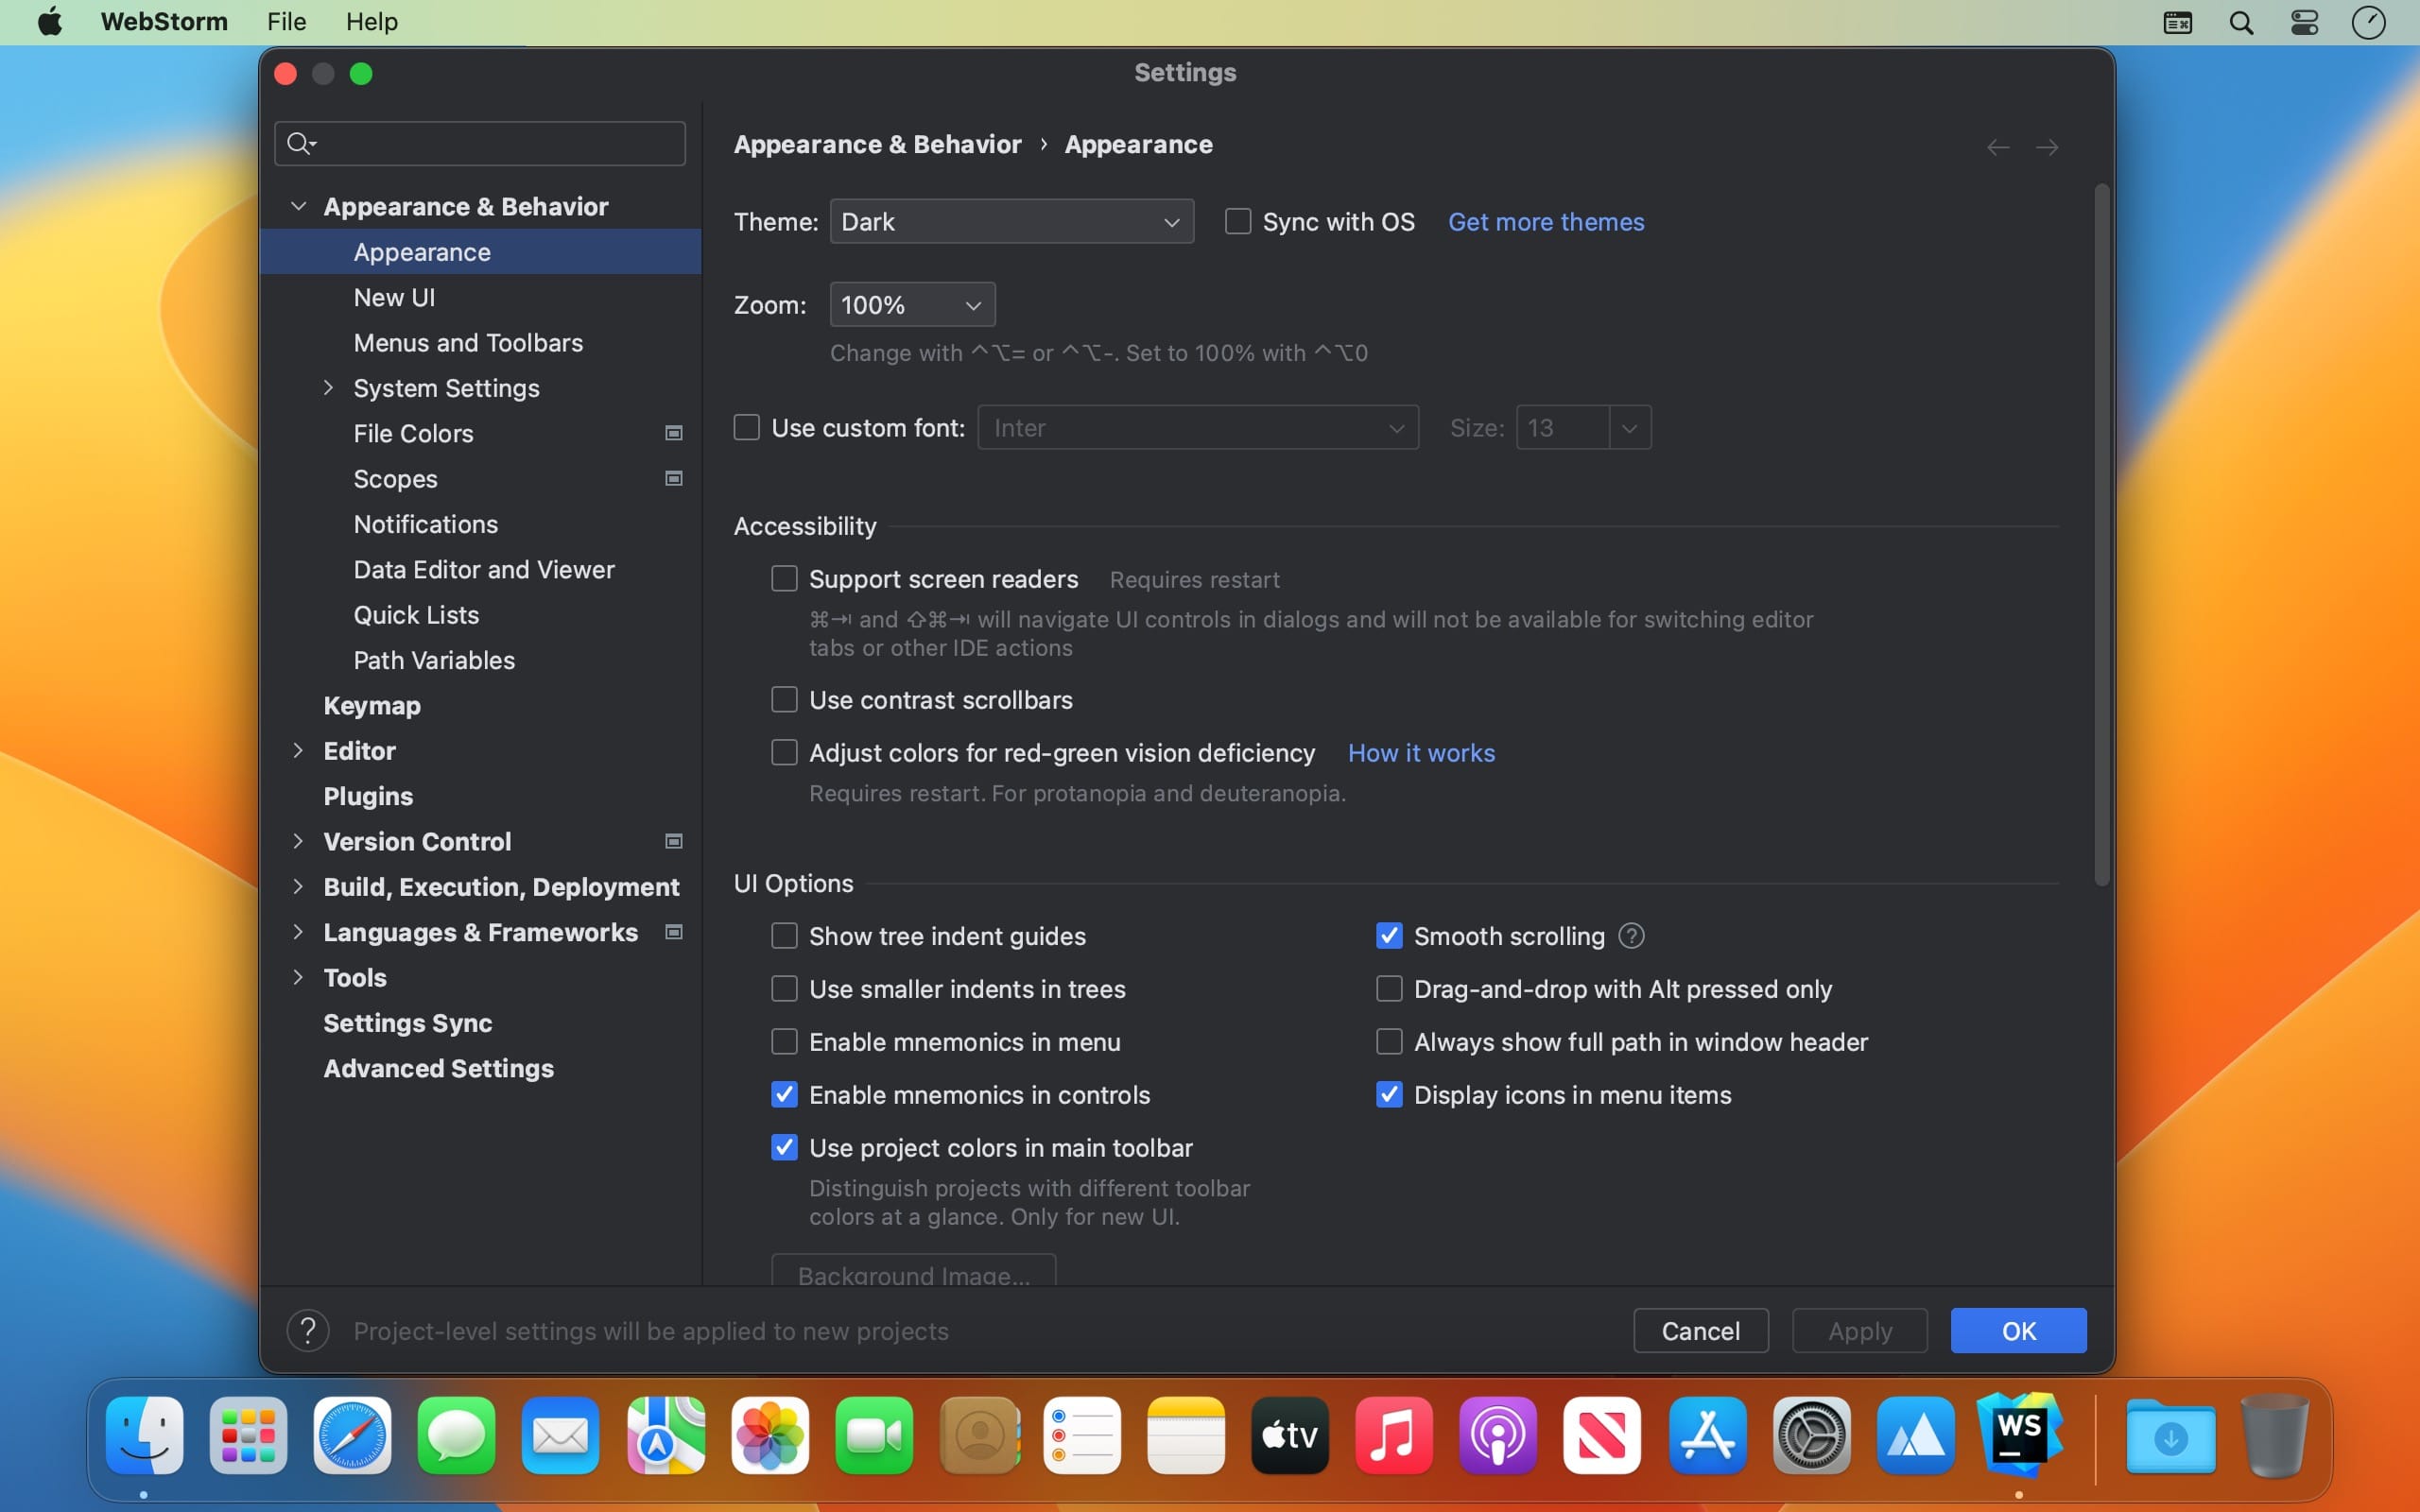
Task: Open the Zoom 100% dropdown
Action: [x=912, y=304]
